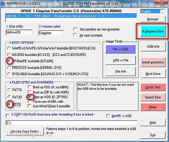Click File -> USB image tool button
169x142 pixels.
point(121,49)
